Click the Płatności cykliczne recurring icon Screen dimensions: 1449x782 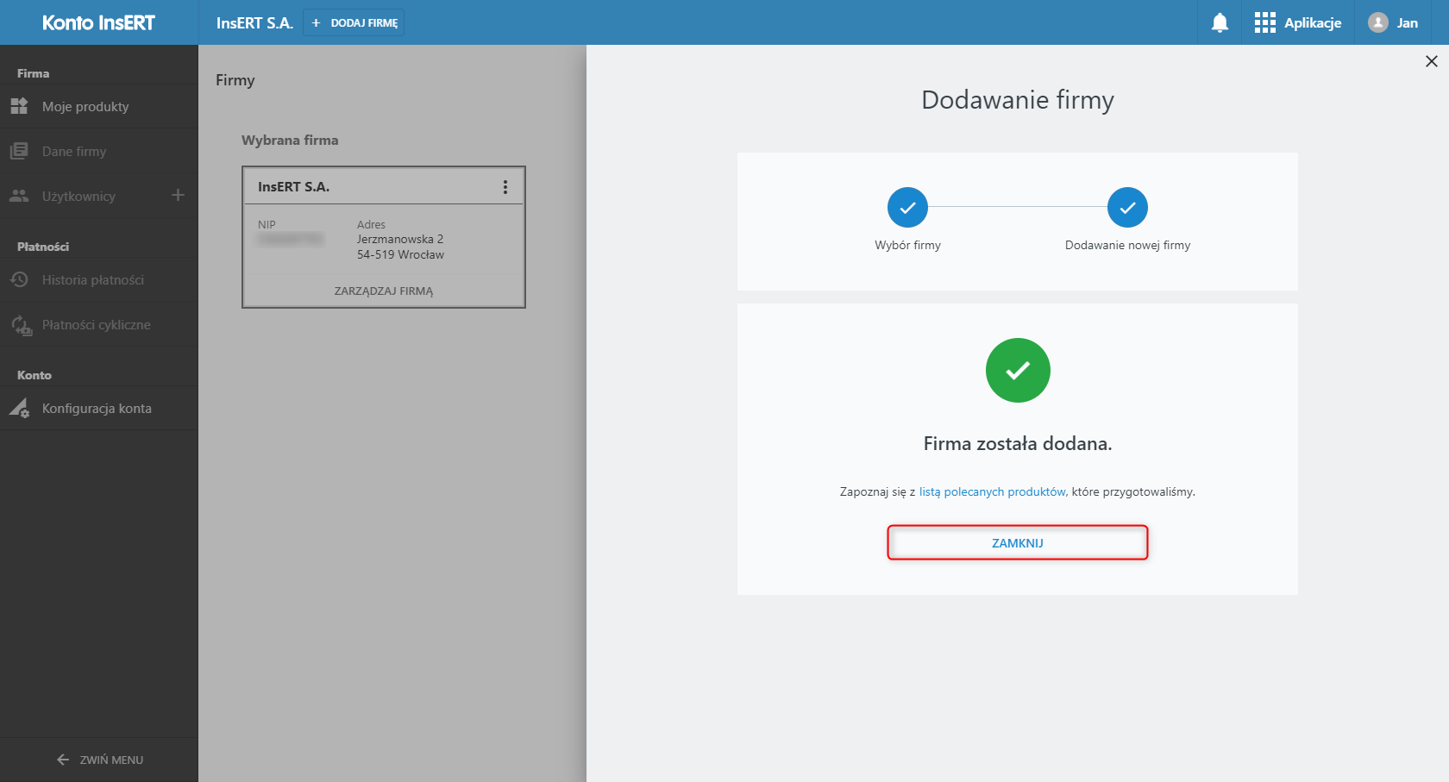point(21,325)
